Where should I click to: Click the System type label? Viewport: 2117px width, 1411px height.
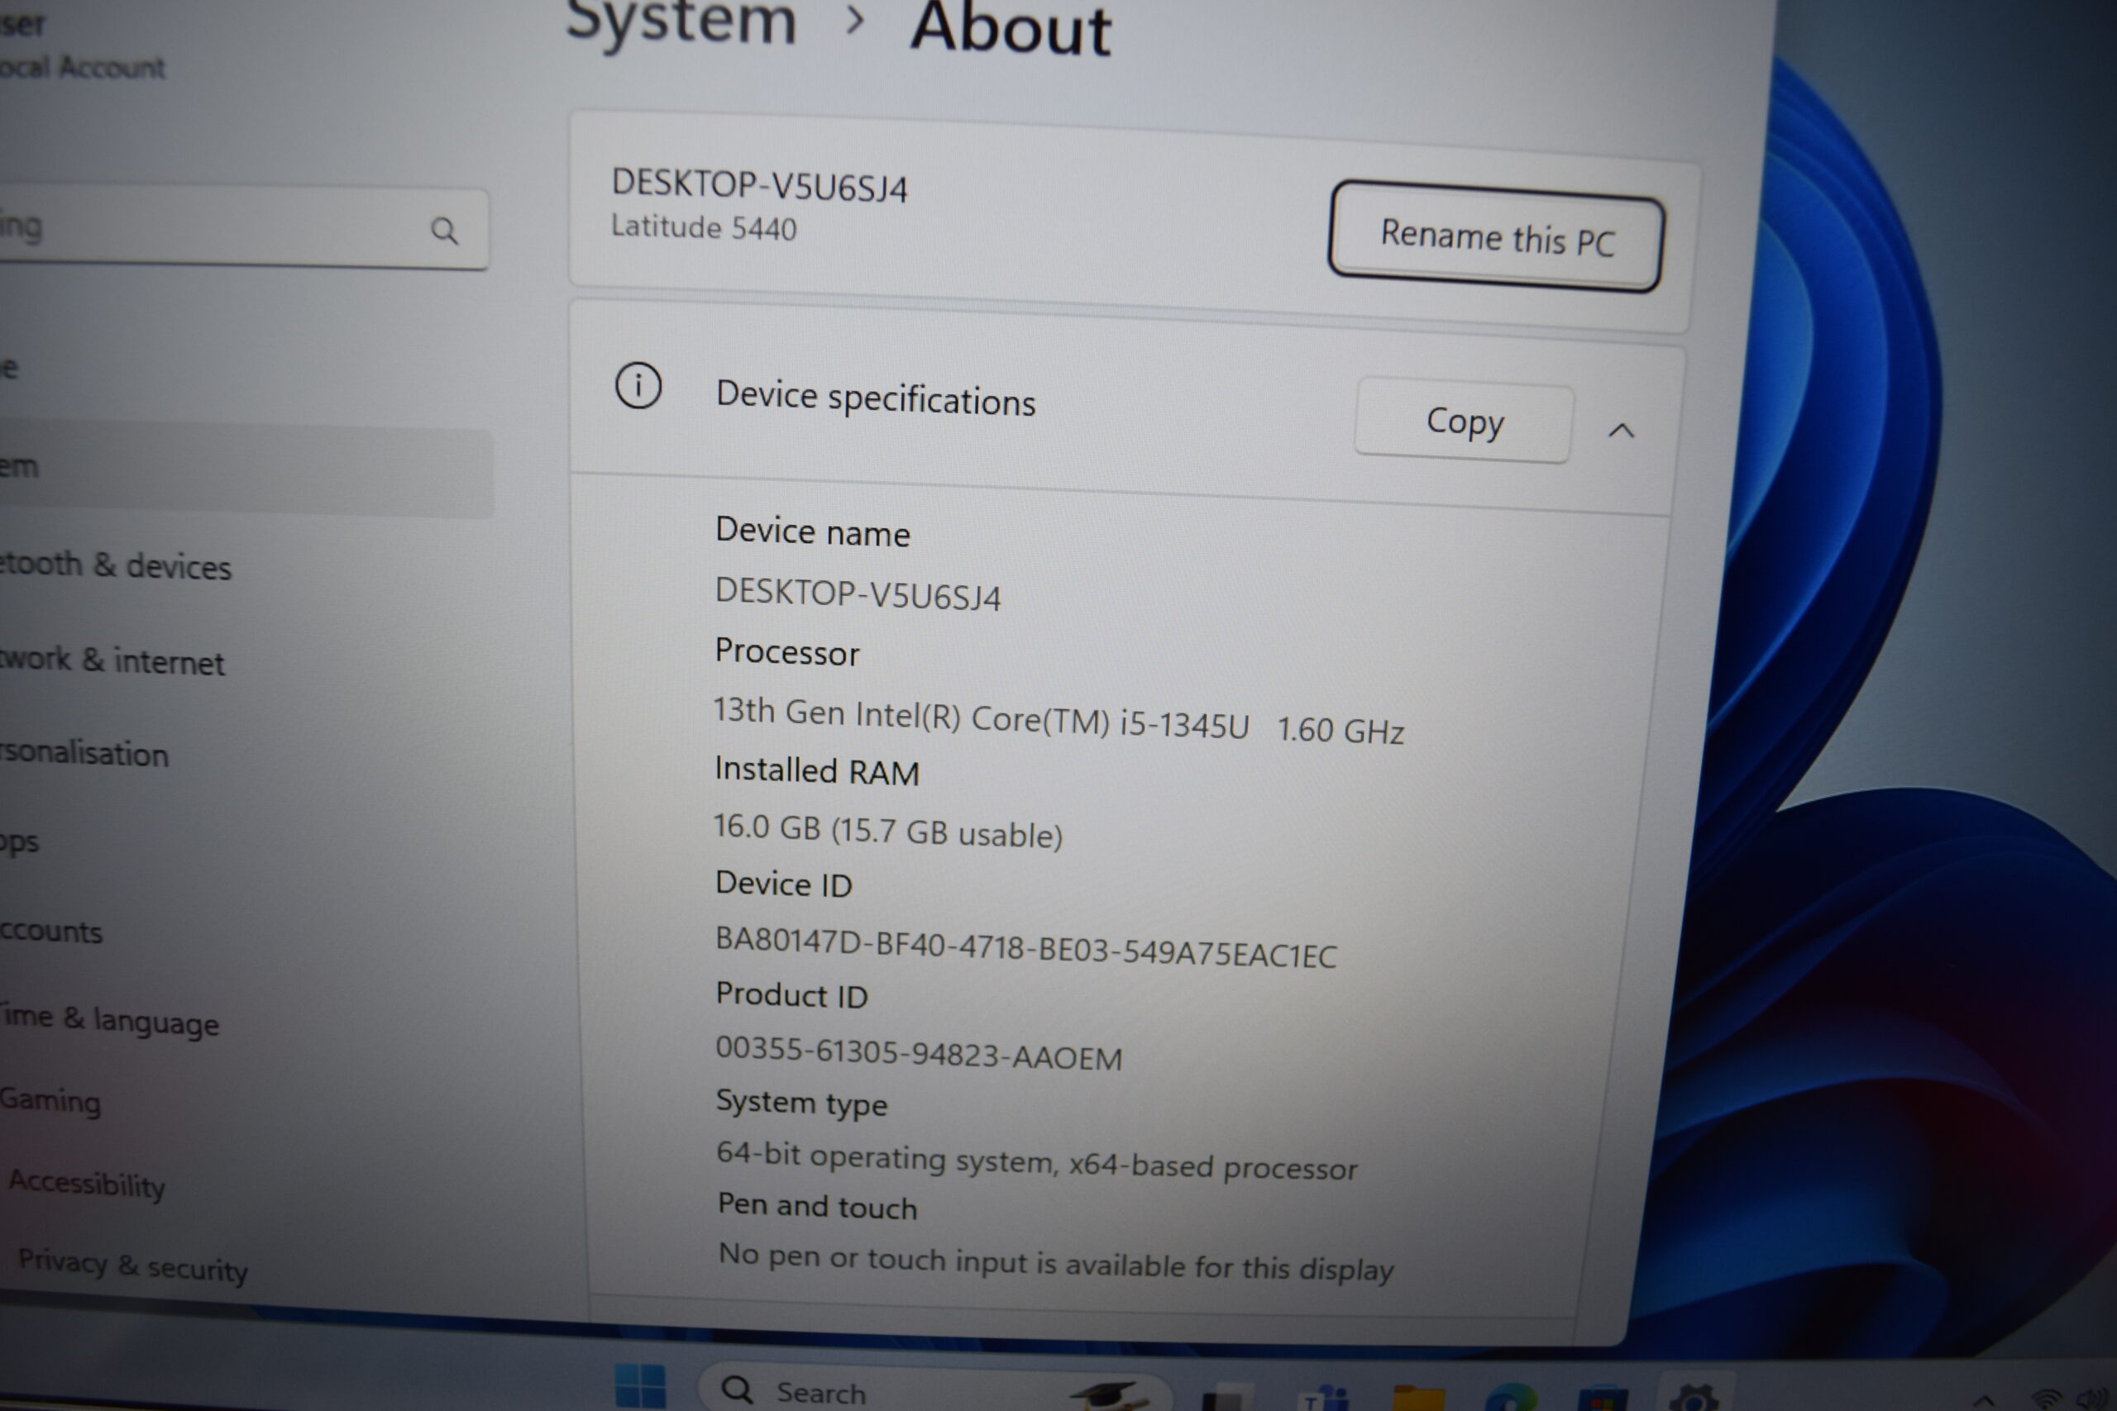801,1103
